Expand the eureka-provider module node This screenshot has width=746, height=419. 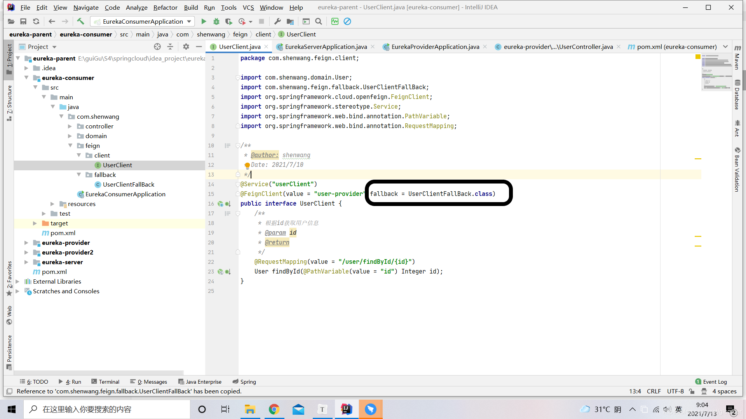tap(26, 243)
